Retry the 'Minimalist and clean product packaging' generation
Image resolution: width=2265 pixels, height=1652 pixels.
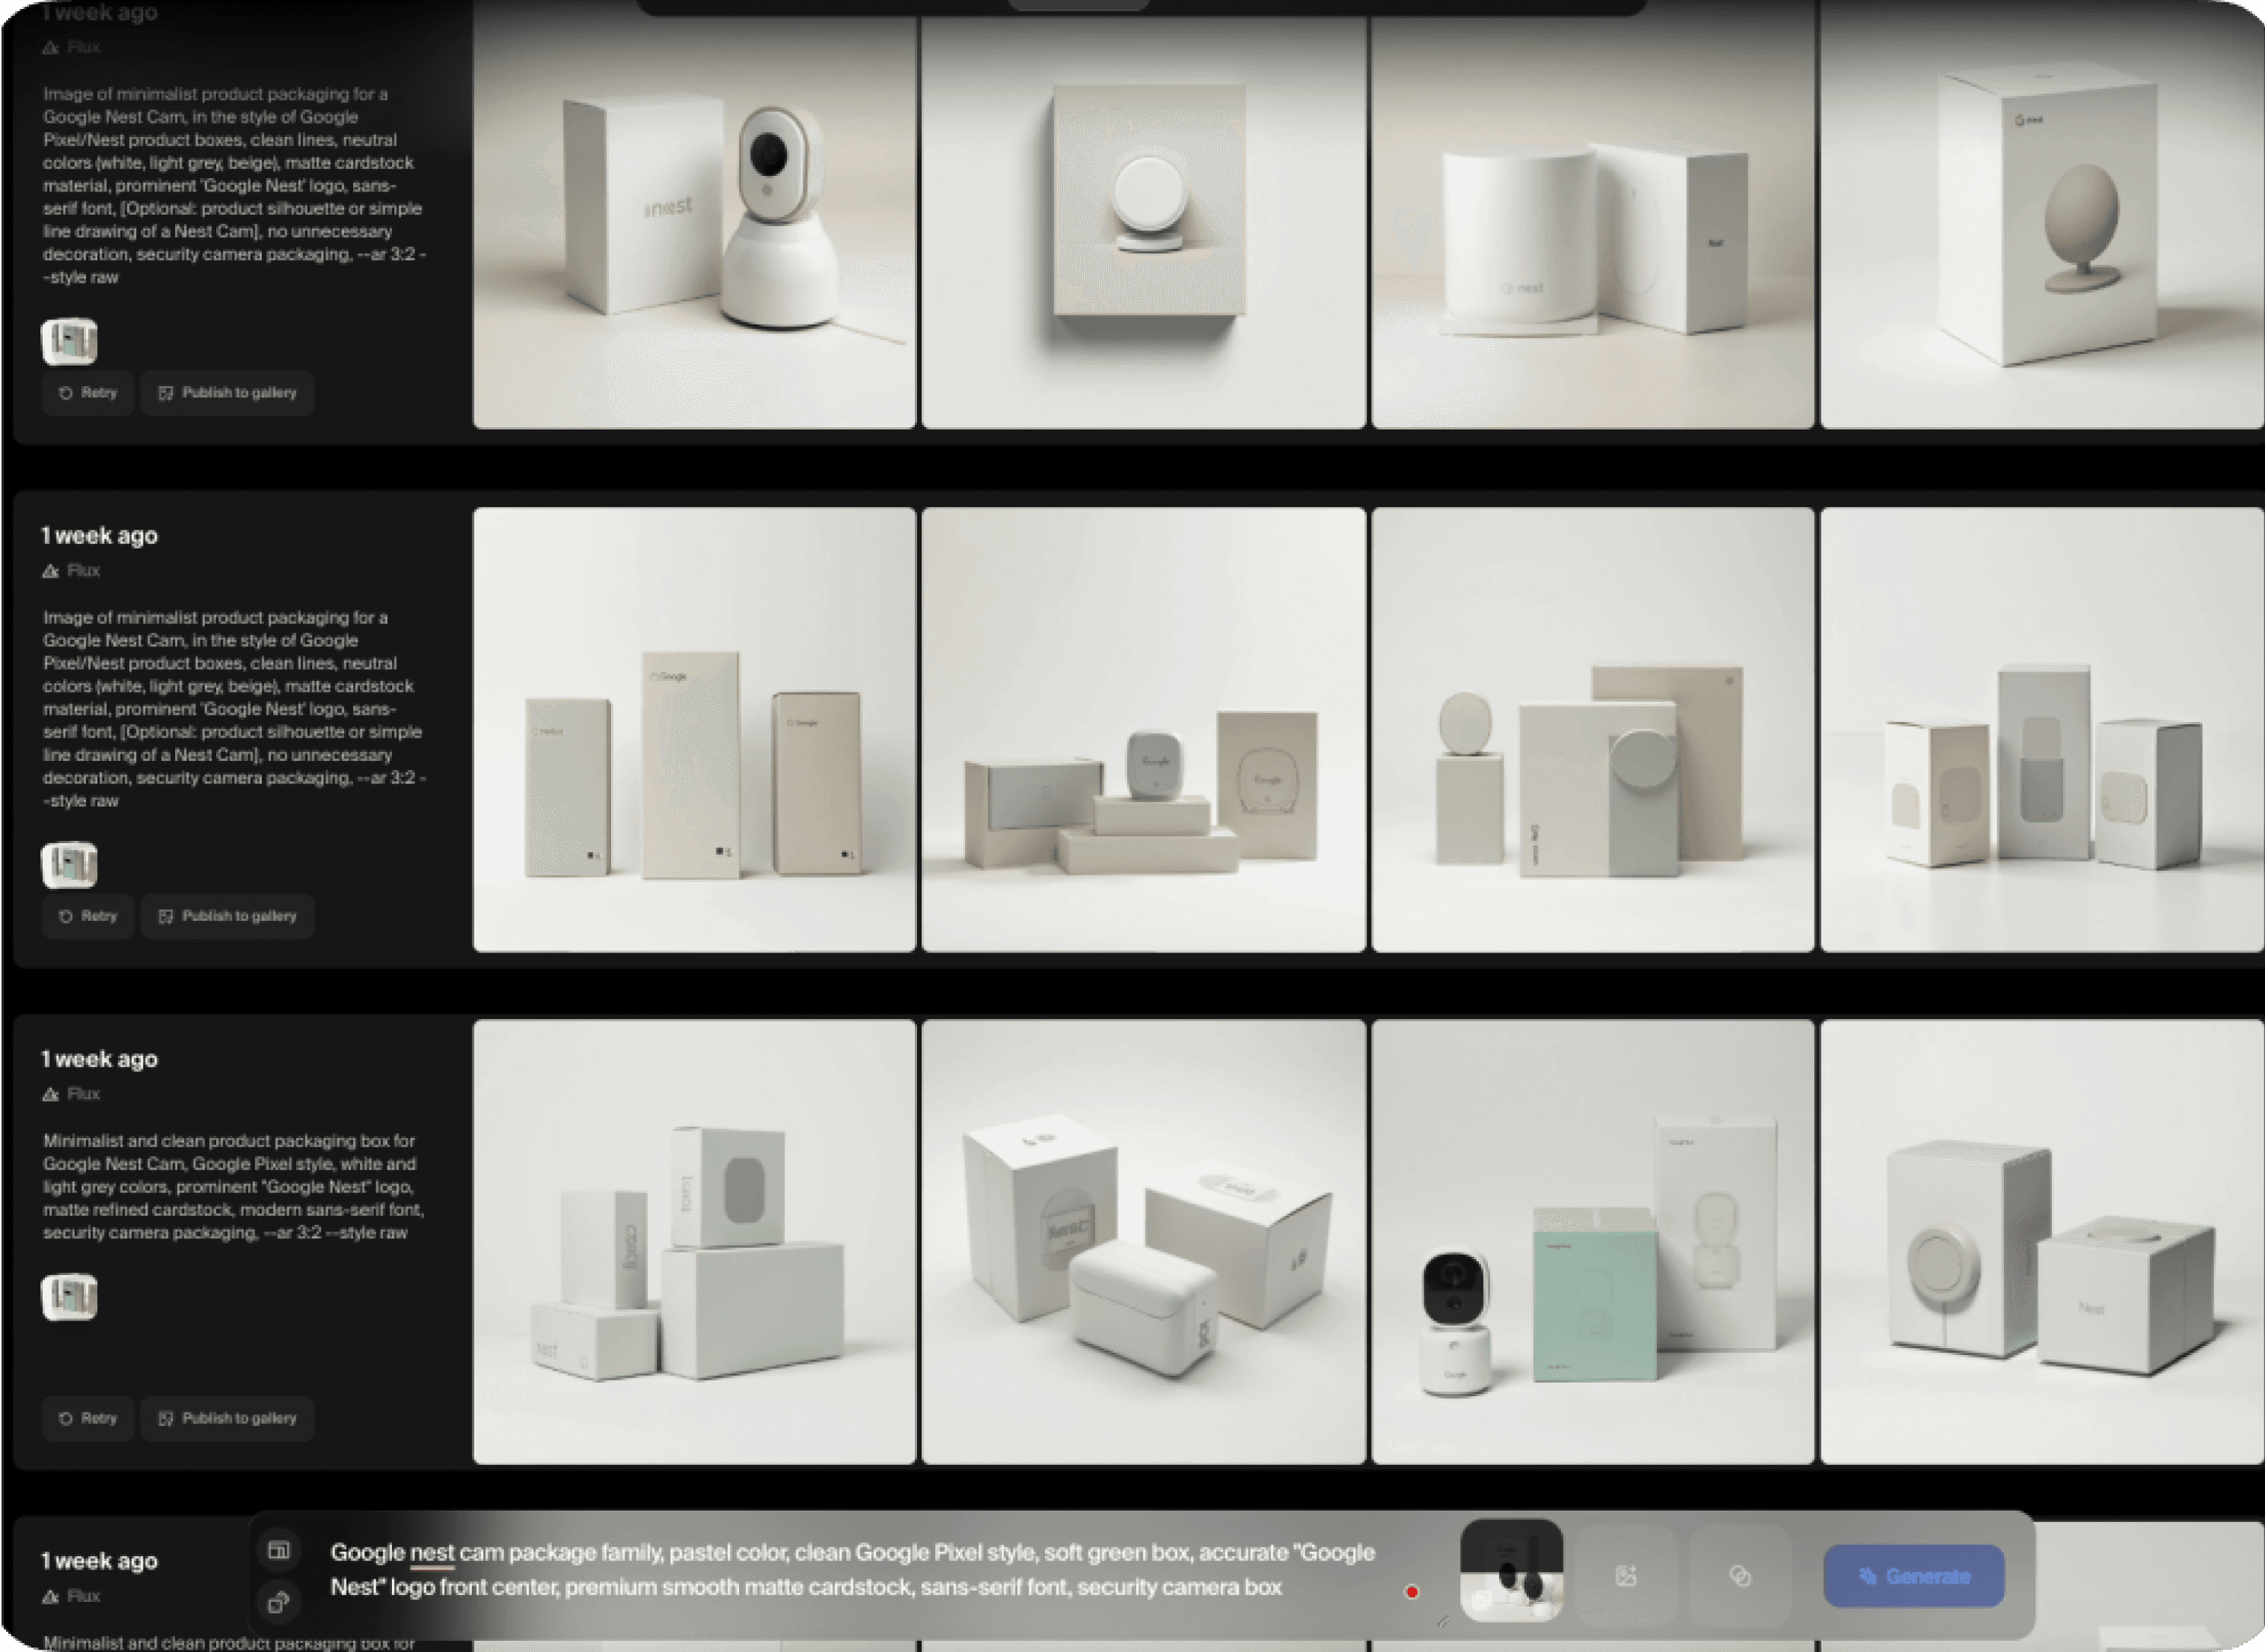(x=88, y=1418)
